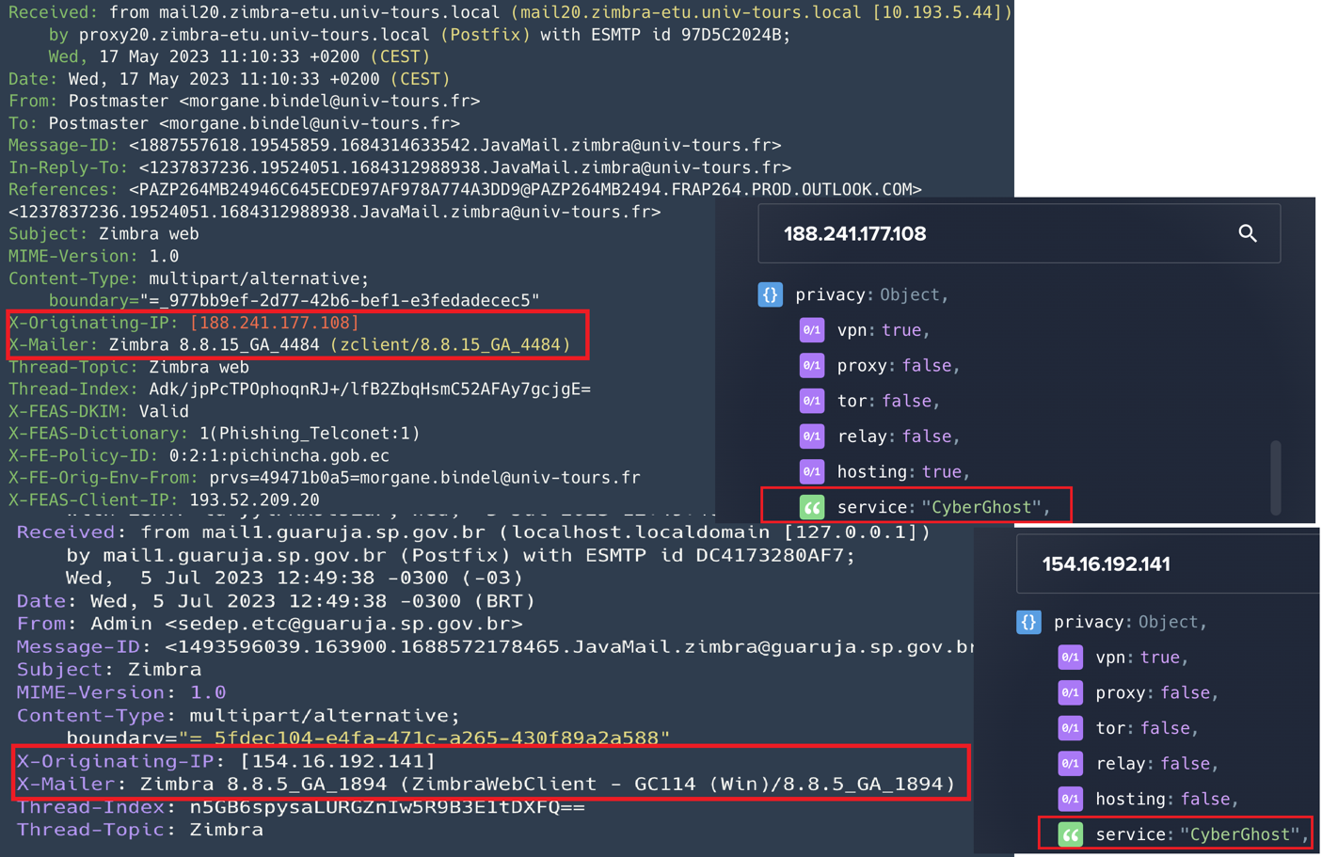Click string quote icon beside service in lower panel
The height and width of the screenshot is (857, 1322).
1070,834
